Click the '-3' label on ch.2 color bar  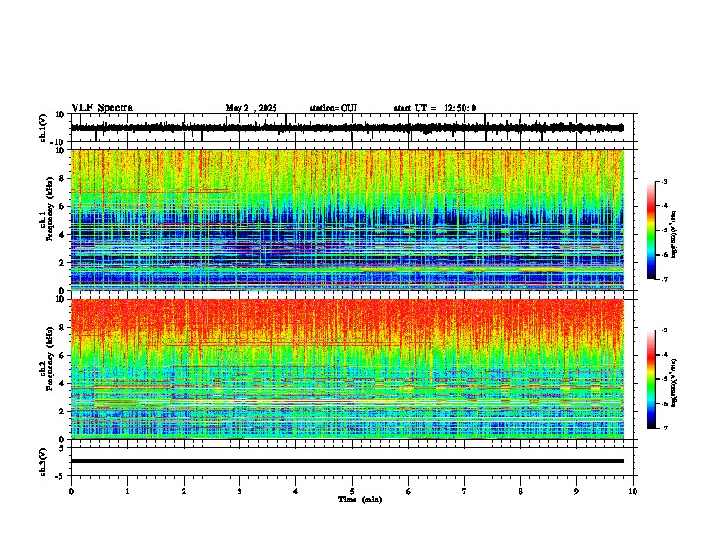coord(663,330)
